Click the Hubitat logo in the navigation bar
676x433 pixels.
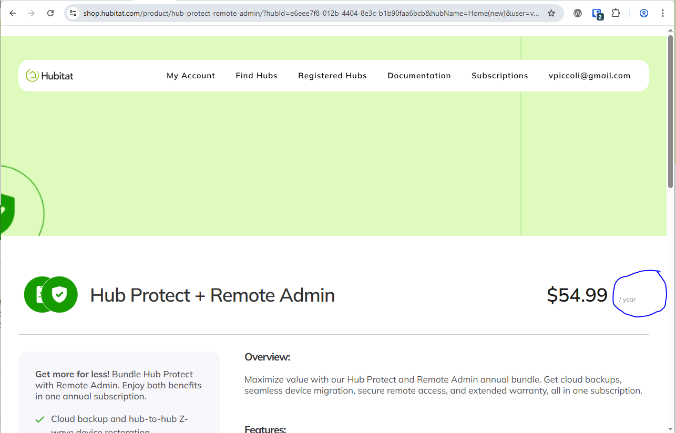(x=49, y=75)
